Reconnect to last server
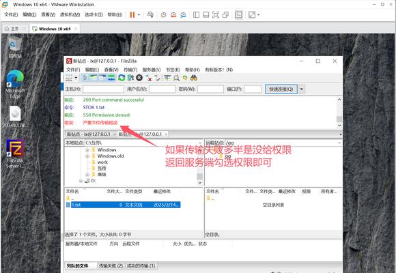The width and height of the screenshot is (396, 273). (x=157, y=78)
